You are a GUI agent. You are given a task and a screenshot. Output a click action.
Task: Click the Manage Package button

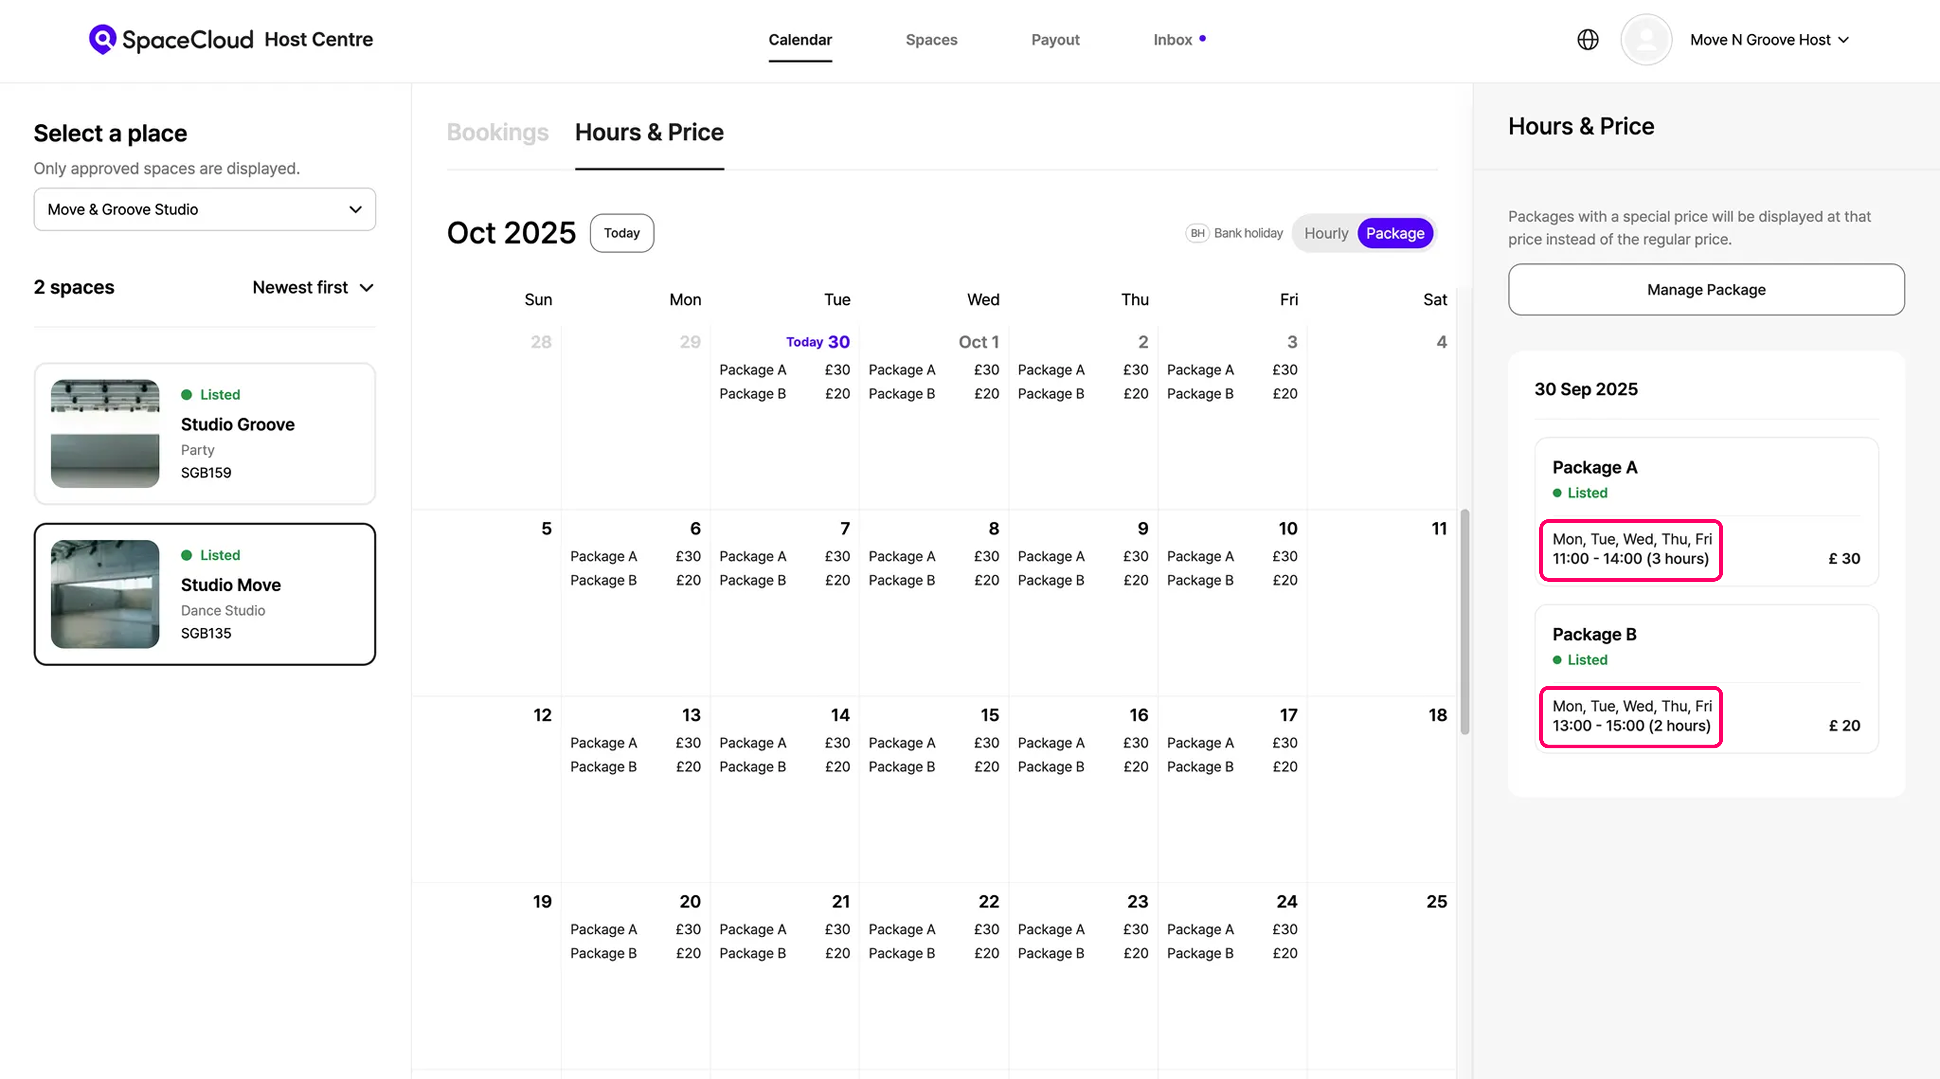click(x=1706, y=290)
